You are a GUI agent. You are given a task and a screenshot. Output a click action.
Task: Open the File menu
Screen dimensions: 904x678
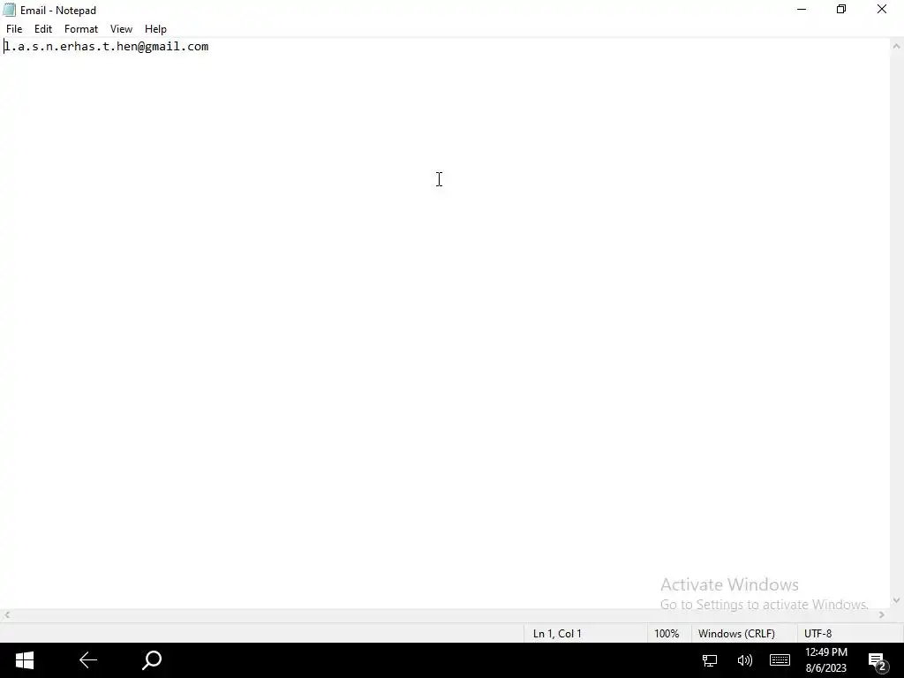[14, 29]
